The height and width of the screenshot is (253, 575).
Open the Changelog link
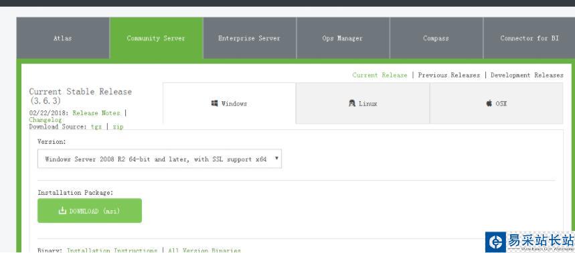(46, 120)
